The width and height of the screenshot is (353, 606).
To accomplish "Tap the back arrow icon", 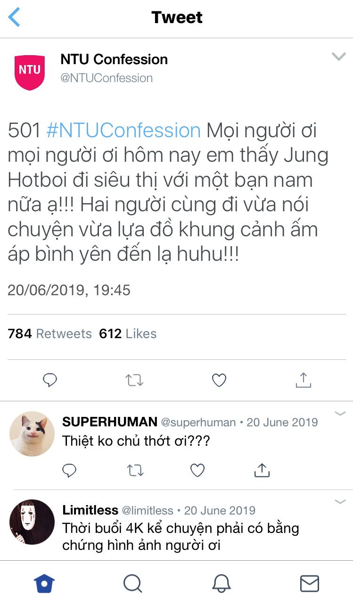I will pos(14,17).
